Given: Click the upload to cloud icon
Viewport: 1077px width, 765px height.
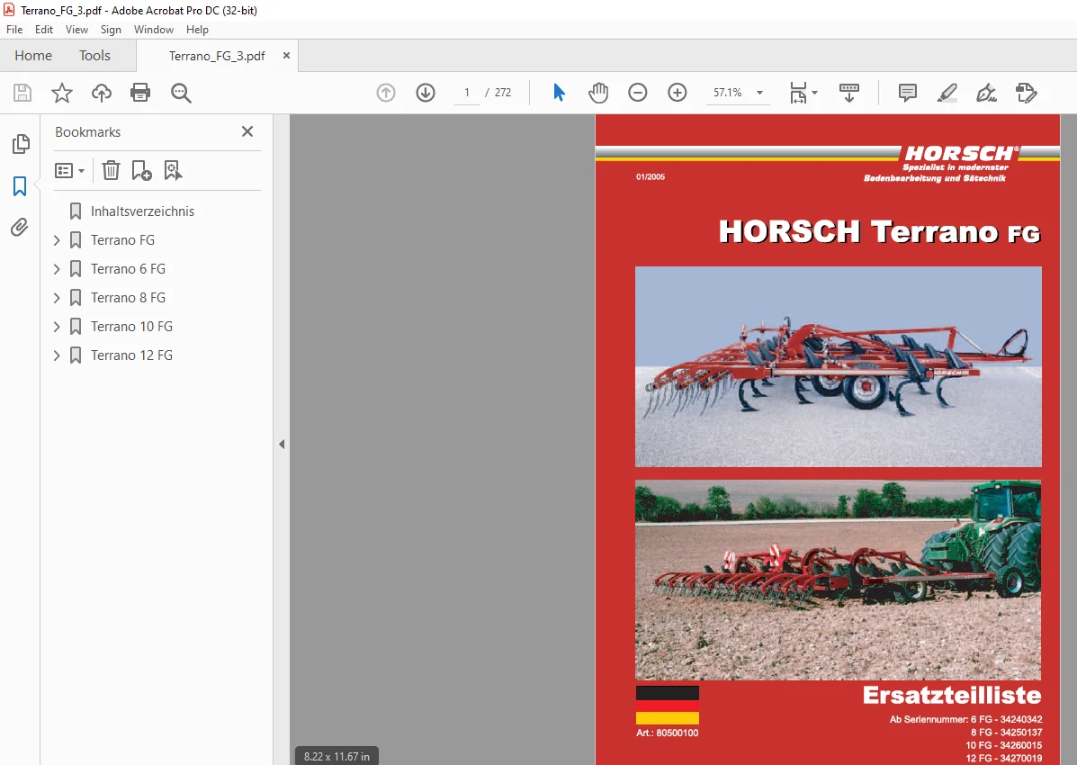Looking at the screenshot, I should pyautogui.click(x=102, y=93).
